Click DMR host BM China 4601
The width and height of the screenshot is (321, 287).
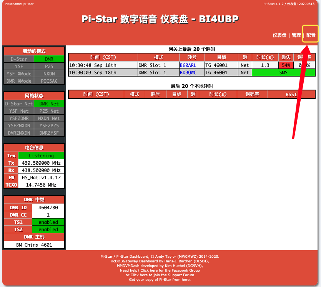click(34, 245)
